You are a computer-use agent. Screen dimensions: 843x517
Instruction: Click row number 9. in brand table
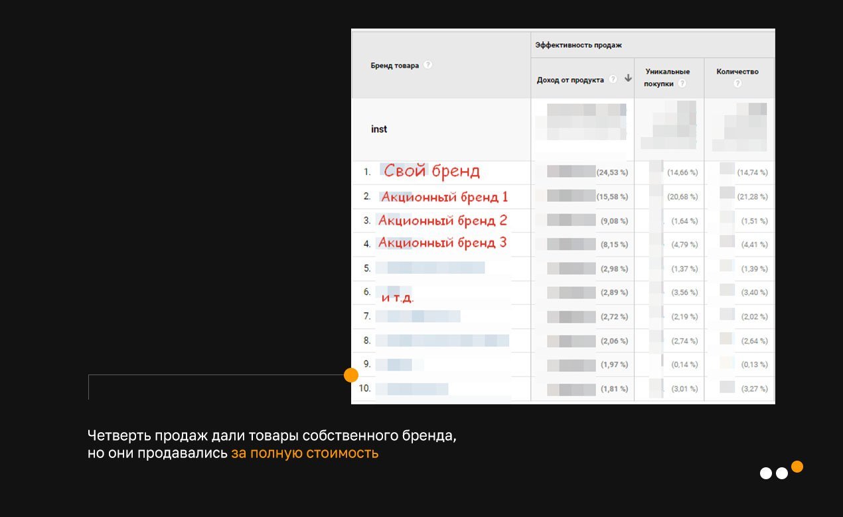367,365
